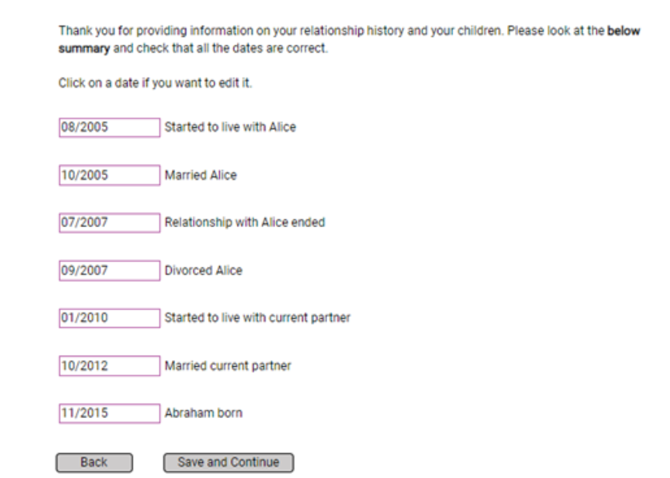Click the 'Started to live with Alice' label
The height and width of the screenshot is (478, 670).
point(230,127)
